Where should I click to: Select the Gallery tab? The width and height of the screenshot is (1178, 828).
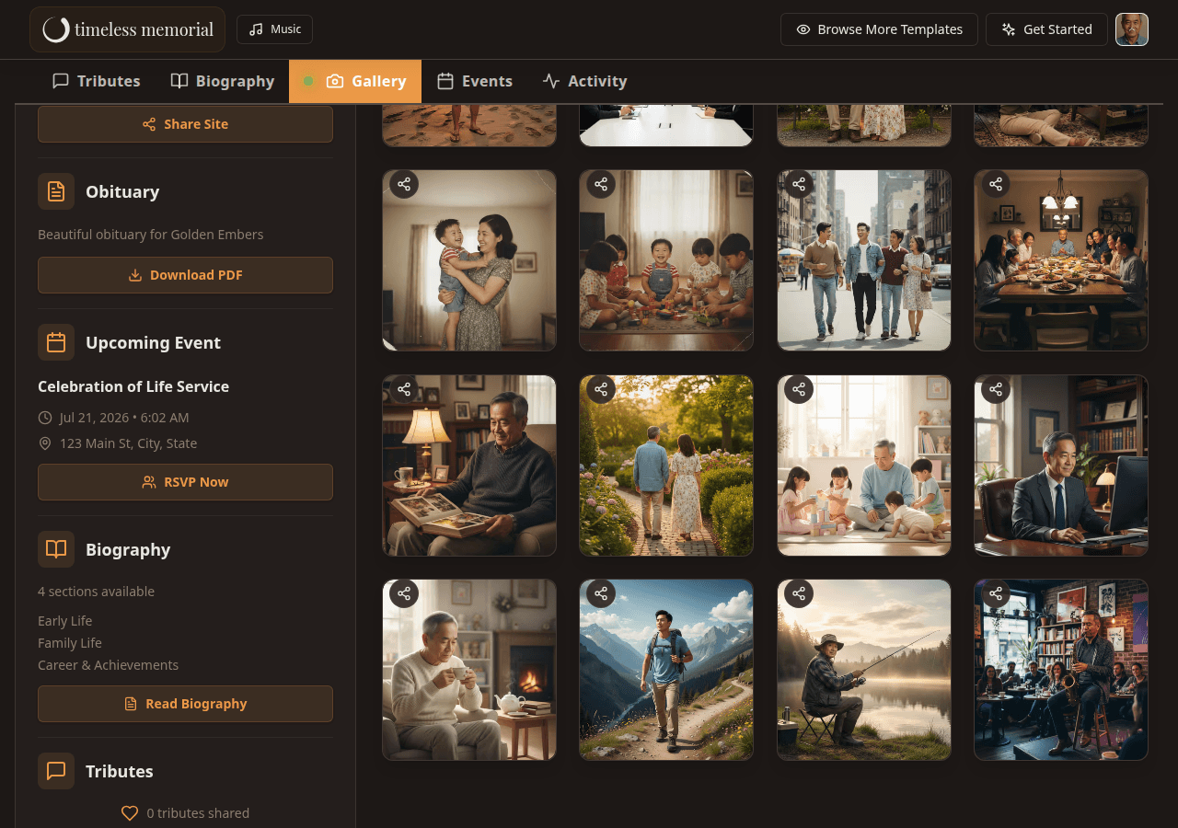(355, 81)
